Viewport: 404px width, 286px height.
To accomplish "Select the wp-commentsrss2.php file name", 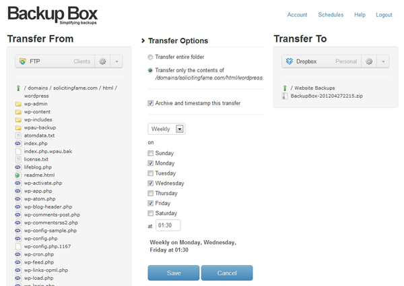I will (51, 223).
